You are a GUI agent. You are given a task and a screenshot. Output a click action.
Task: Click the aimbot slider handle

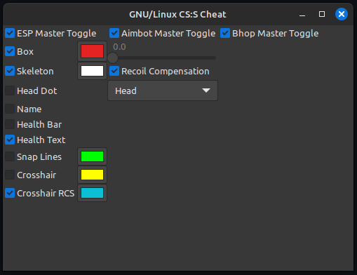(x=112, y=58)
